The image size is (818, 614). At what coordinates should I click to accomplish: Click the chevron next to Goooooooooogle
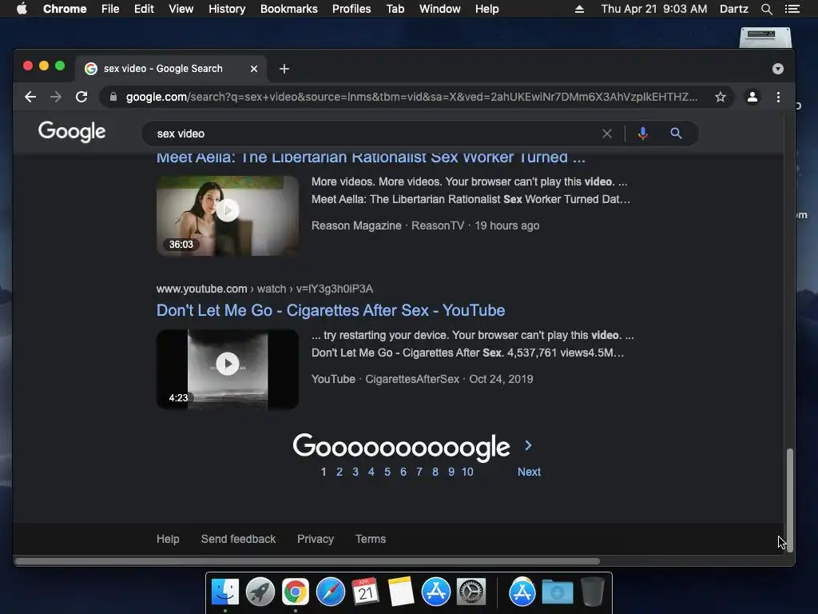[528, 445]
